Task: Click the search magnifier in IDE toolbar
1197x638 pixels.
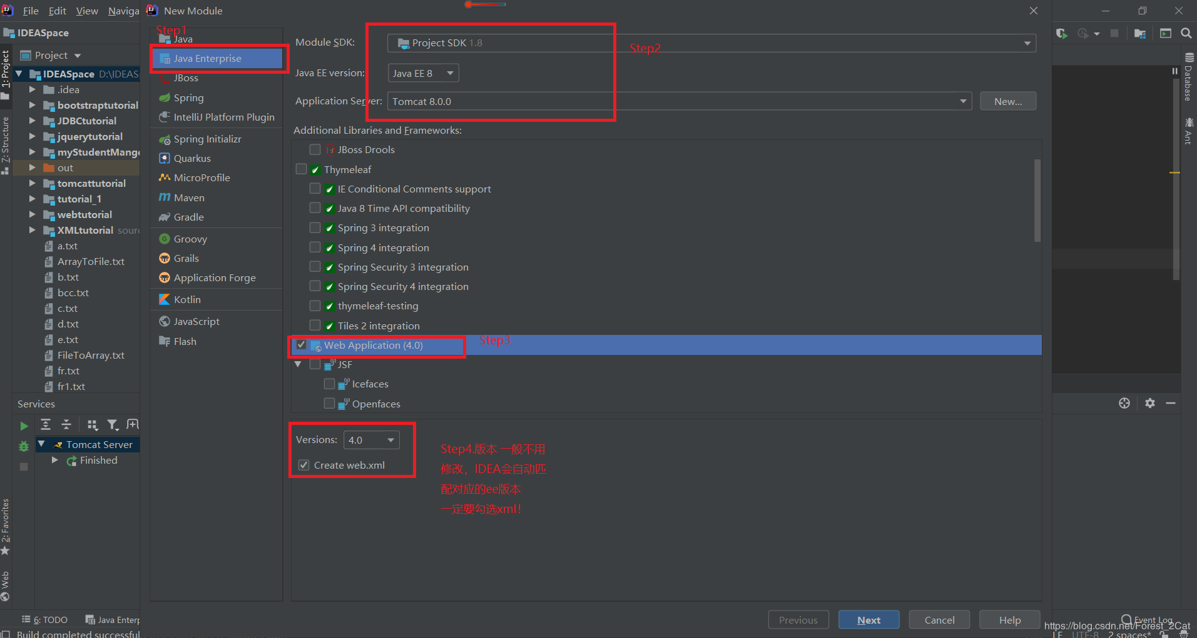Action: (1186, 34)
